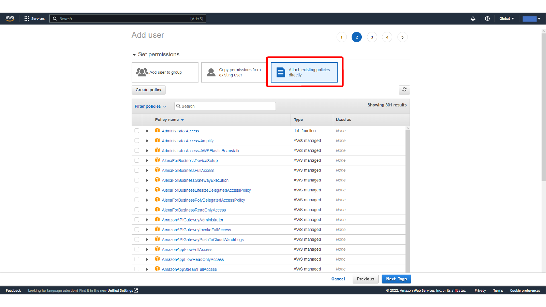Check the AdministratorAccess policy checkbox
This screenshot has height=307, width=546.
tap(137, 131)
